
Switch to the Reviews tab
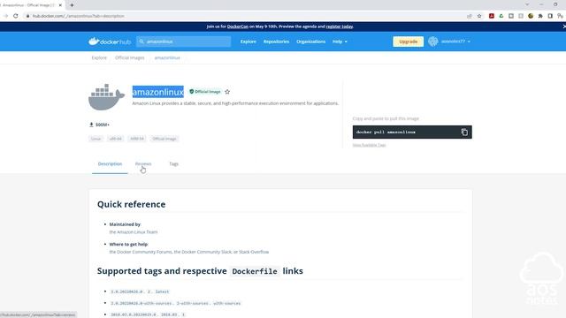click(x=143, y=163)
